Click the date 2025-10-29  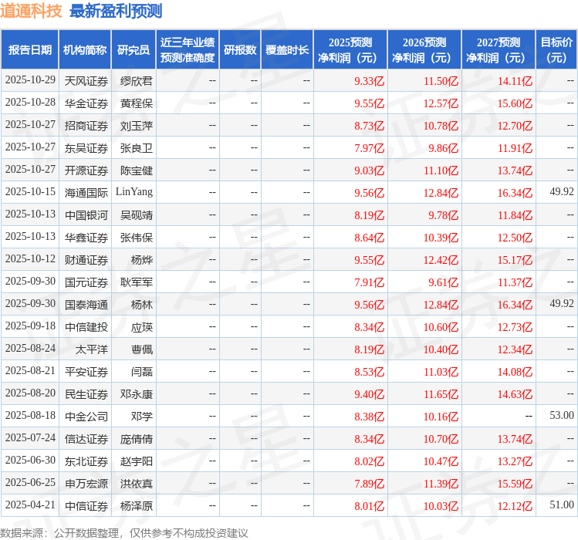click(x=30, y=79)
